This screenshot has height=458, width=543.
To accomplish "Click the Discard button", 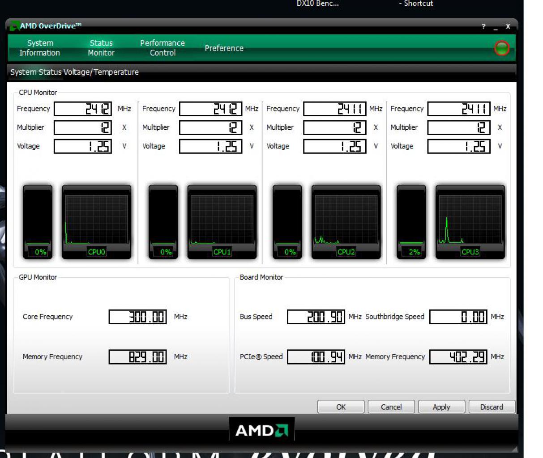I will pos(492,407).
